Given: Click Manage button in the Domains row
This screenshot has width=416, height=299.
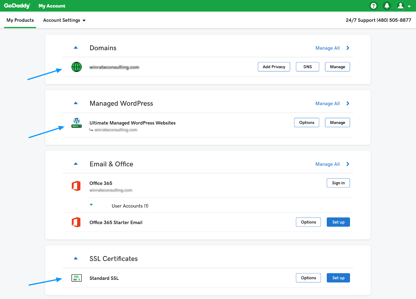Looking at the screenshot, I should pyautogui.click(x=337, y=67).
